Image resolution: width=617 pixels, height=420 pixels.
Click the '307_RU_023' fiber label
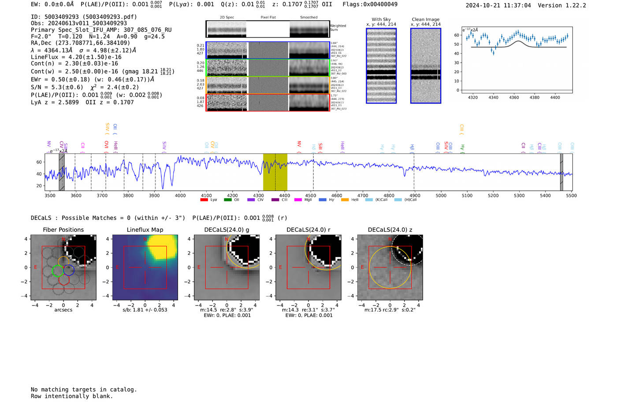click(x=338, y=109)
